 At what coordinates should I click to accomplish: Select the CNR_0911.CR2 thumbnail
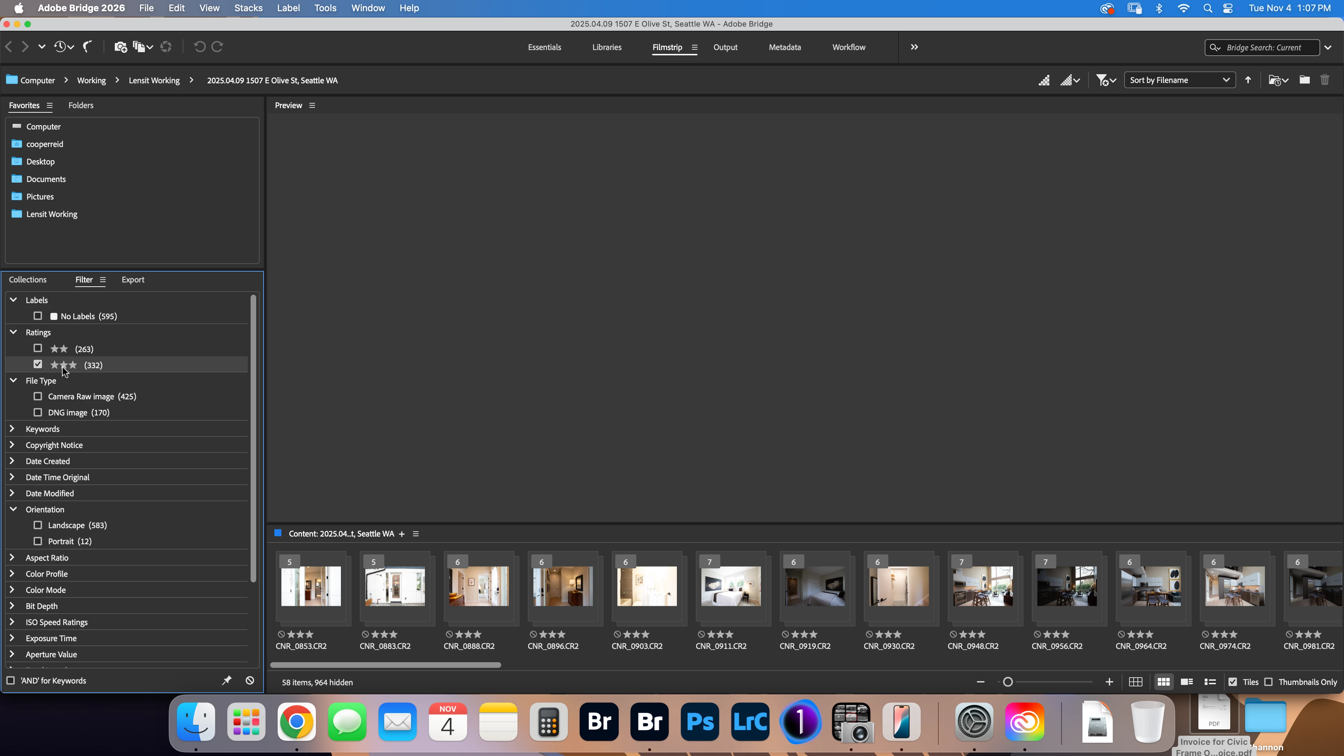730,587
